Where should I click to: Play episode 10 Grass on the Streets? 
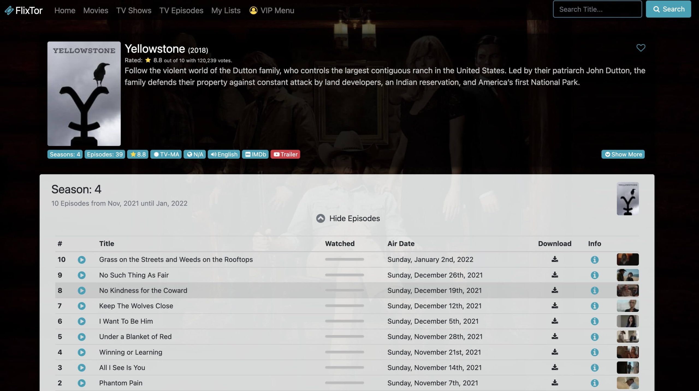(81, 260)
